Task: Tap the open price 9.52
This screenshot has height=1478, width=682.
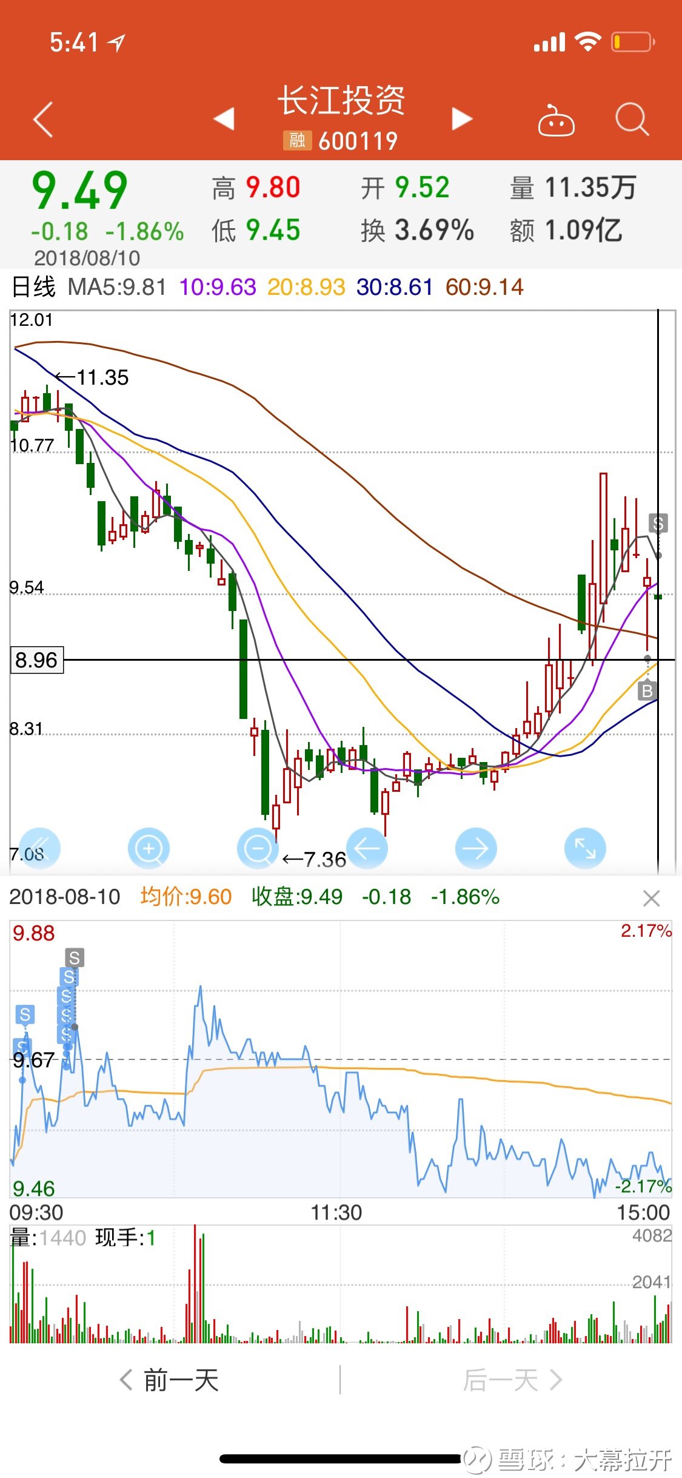Action: [422, 187]
